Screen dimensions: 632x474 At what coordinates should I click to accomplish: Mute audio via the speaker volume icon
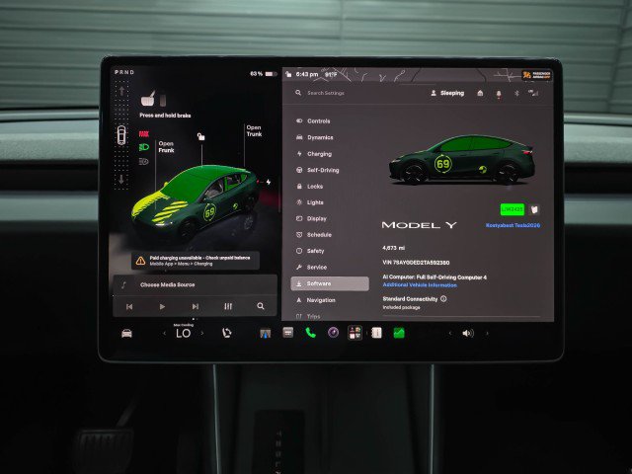[467, 334]
